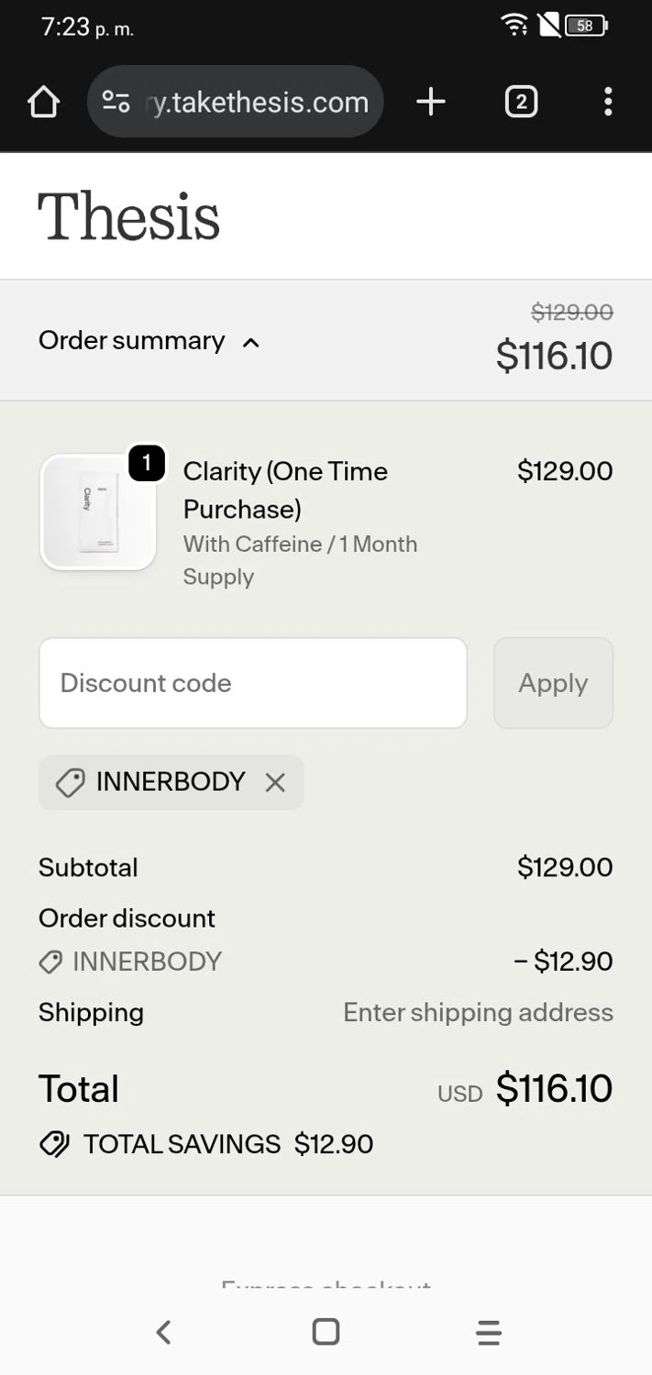Open site info icon in address bar
Viewport: 652px width, 1375px height.
[x=116, y=102]
